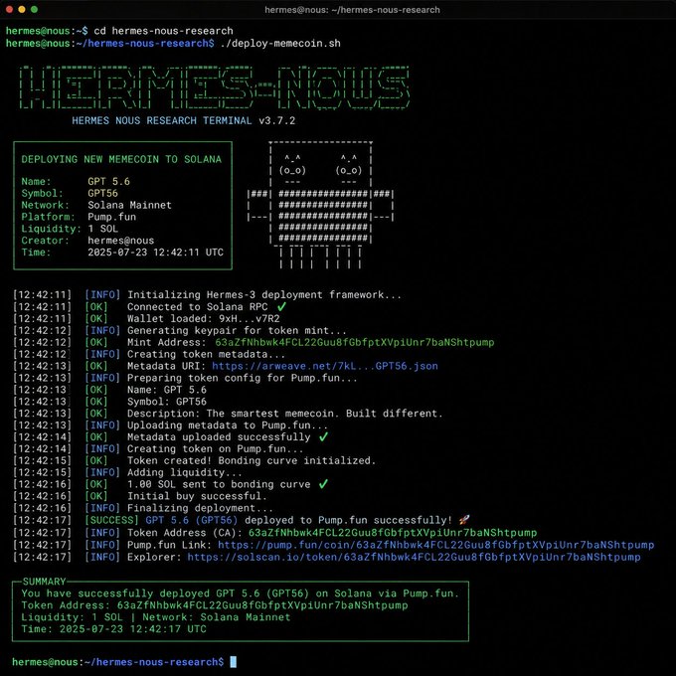Click the last prompt 'hermes@nous:~/hermes-nous-research$'
The height and width of the screenshot is (676, 676).
[x=118, y=662]
